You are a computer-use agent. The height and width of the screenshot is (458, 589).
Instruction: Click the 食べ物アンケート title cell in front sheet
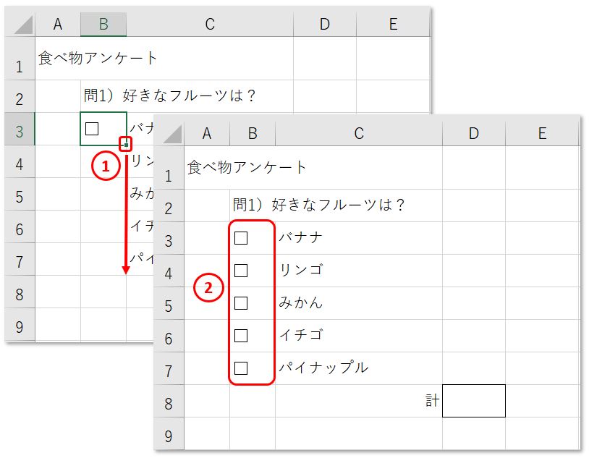pos(247,168)
